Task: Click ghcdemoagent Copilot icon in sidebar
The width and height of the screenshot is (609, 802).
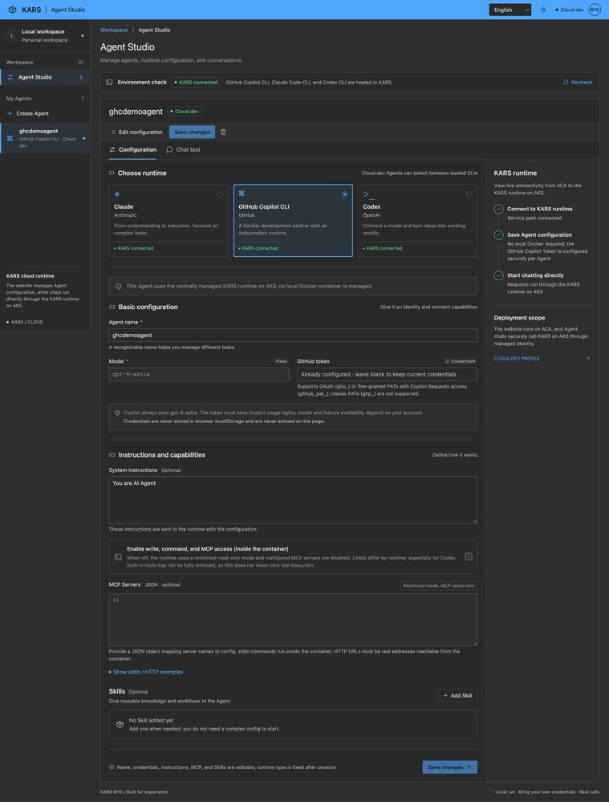Action: 10,138
